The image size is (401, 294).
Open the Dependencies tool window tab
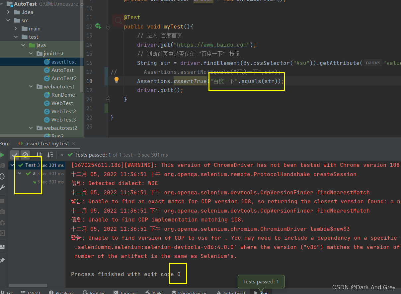pos(189,292)
